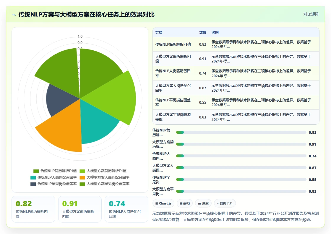Hide the 大模型方案人岗匹配召回率 dataset via the legend
Screen dimensions: 331x234
(105, 177)
